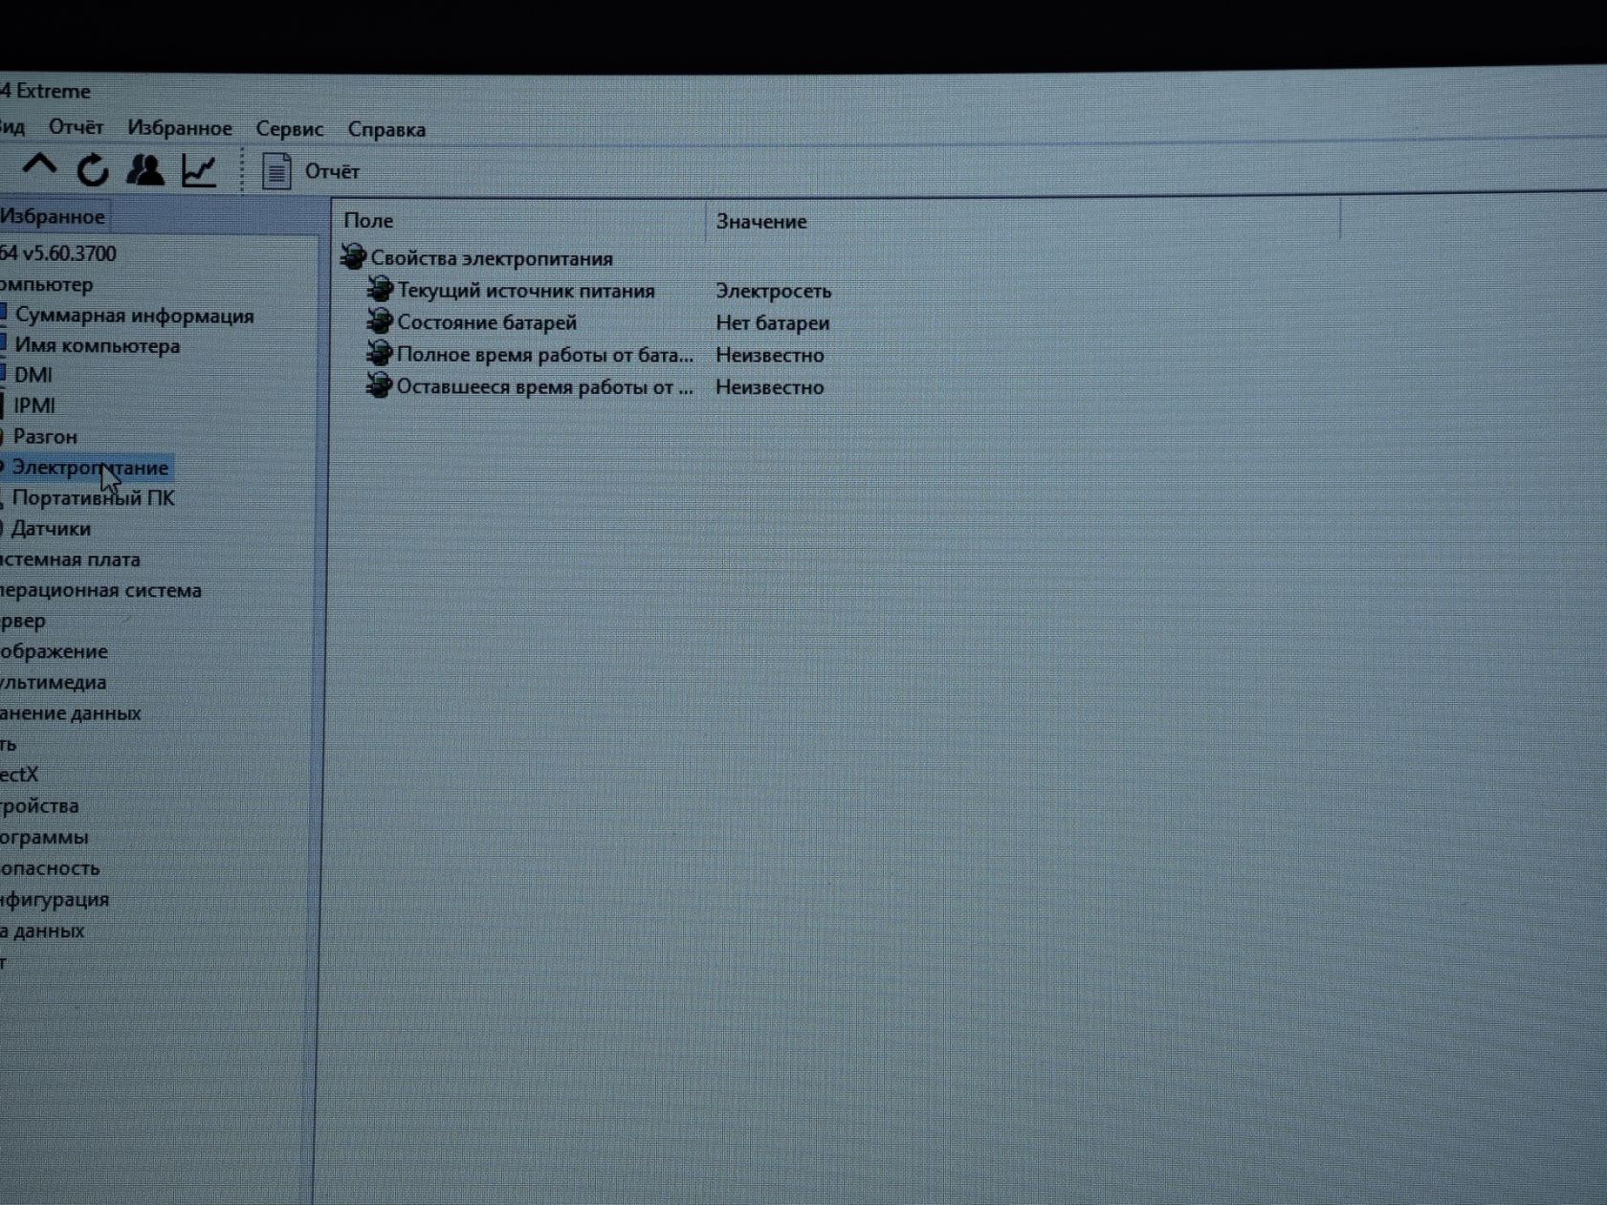This screenshot has width=1607, height=1205.
Task: Select the Состояние батарей row text
Action: tap(487, 322)
